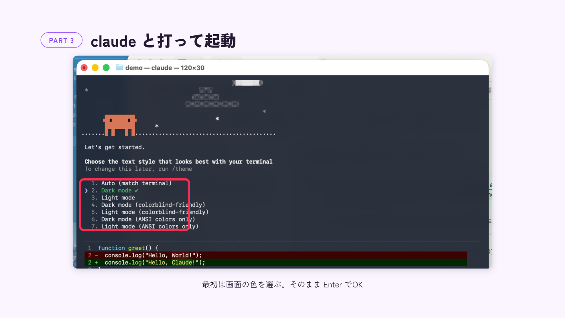Click the terminal window title text
The image size is (565, 318).
pos(165,68)
